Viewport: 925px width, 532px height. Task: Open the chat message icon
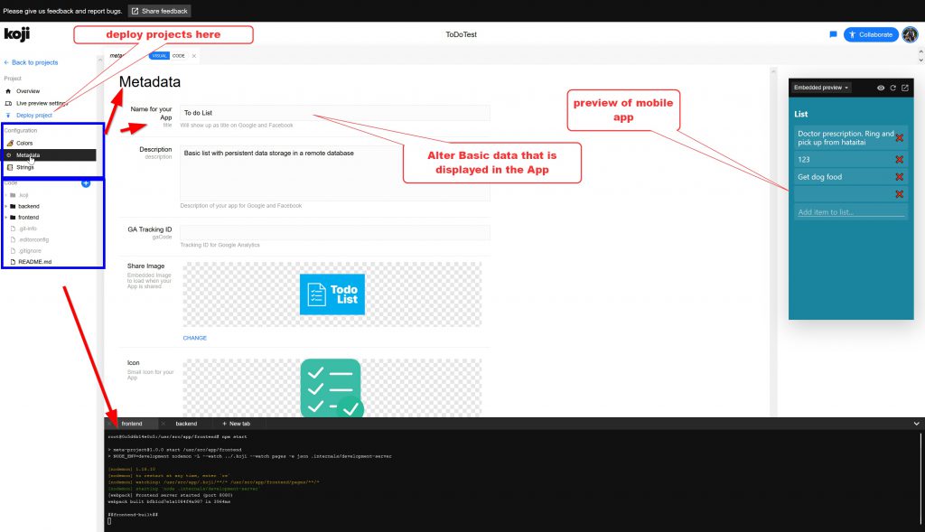point(833,34)
